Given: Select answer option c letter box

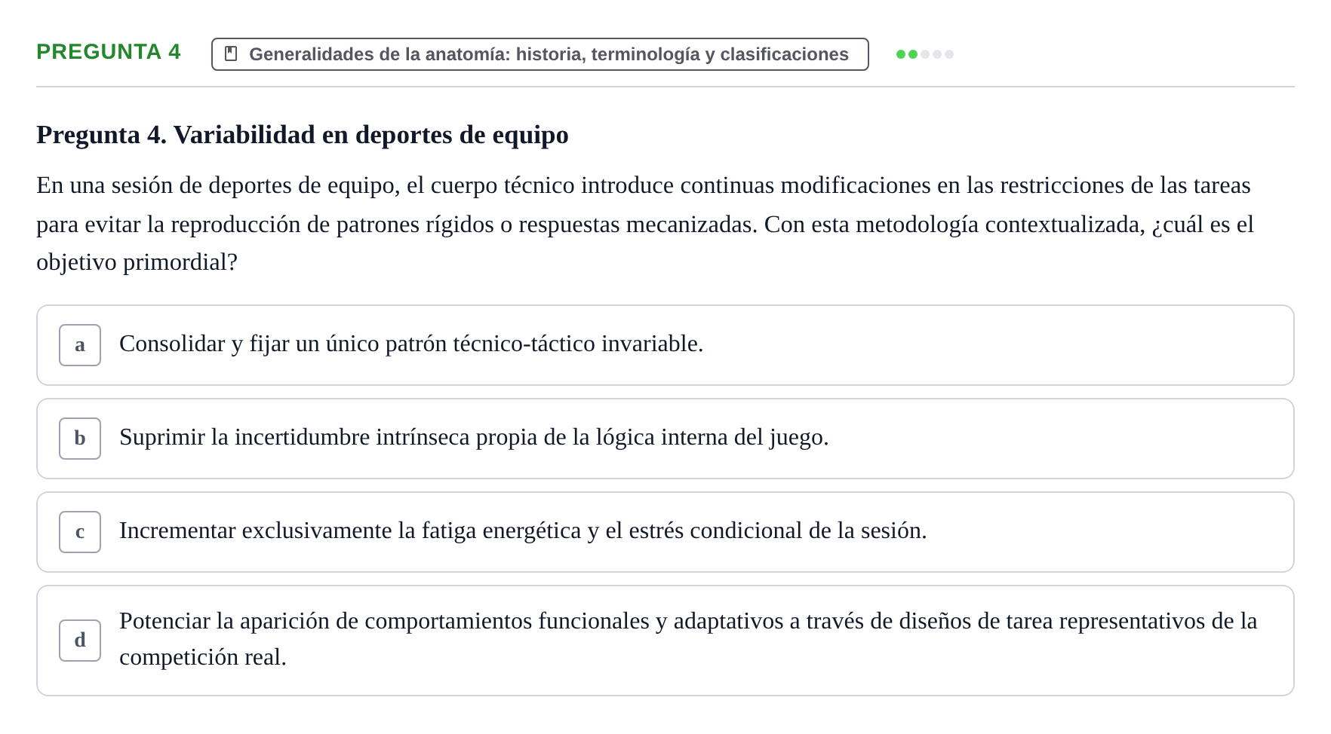Looking at the screenshot, I should pos(80,532).
